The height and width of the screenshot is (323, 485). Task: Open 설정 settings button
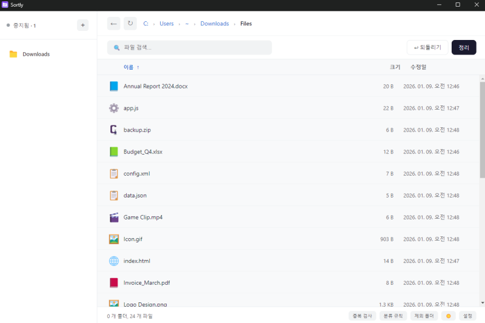click(x=467, y=316)
